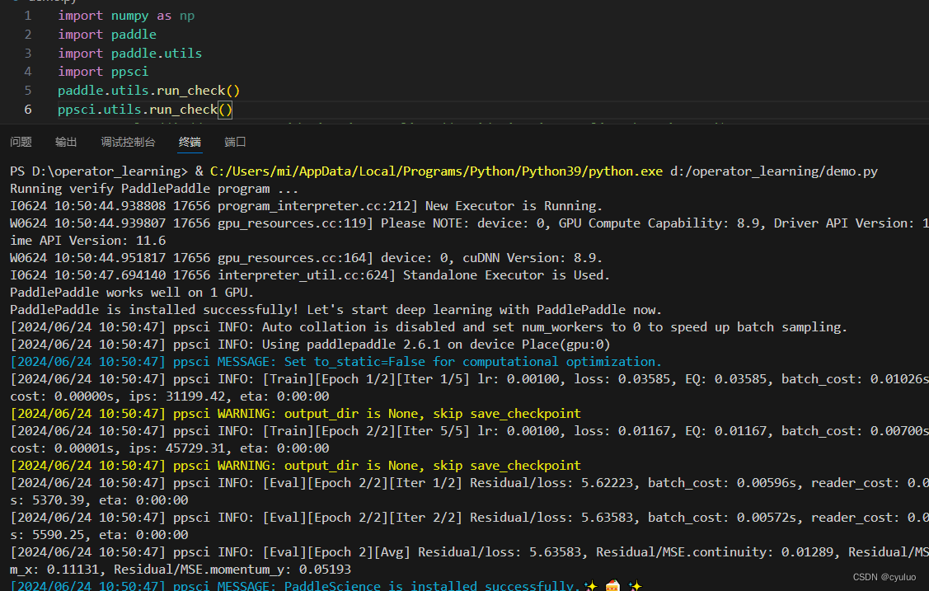View the 端口 (Ports) panel
The height and width of the screenshot is (591, 929).
pyautogui.click(x=234, y=142)
